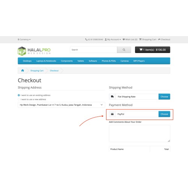
Task: Click the Shopping Cart breadcrumb link
Action: (x=37, y=71)
